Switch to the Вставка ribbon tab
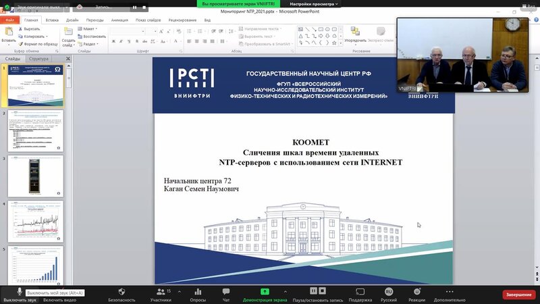The width and height of the screenshot is (540, 304). point(52,20)
